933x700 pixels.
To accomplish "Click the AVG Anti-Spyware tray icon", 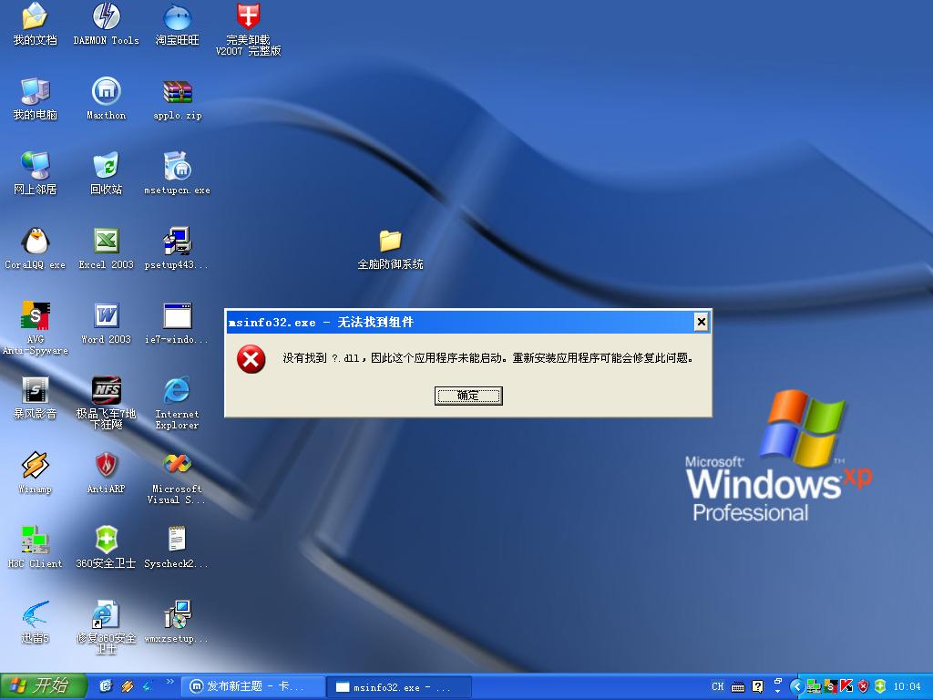I will click(830, 686).
